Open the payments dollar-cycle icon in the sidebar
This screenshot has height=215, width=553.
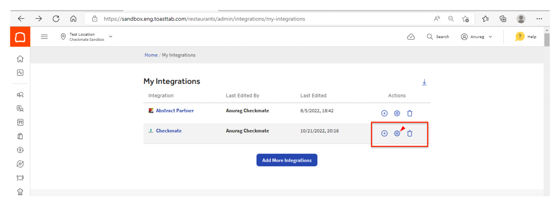20,150
